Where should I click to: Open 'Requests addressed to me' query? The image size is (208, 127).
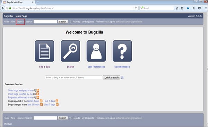pos(20,97)
